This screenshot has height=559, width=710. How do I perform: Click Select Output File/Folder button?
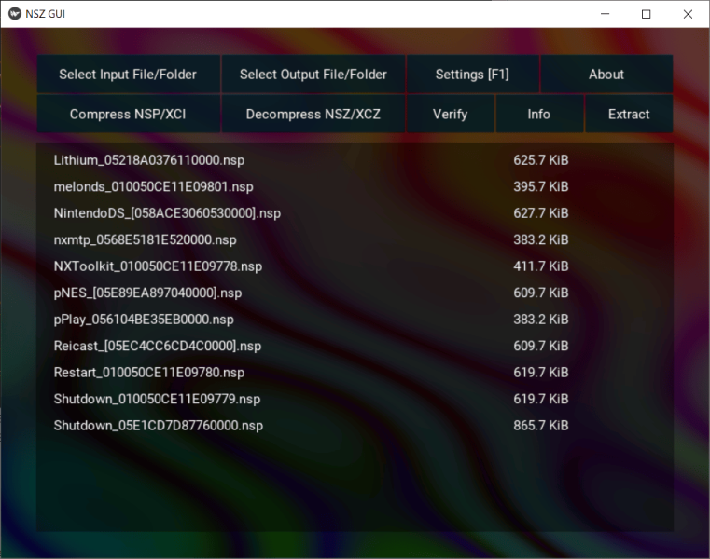pos(313,75)
